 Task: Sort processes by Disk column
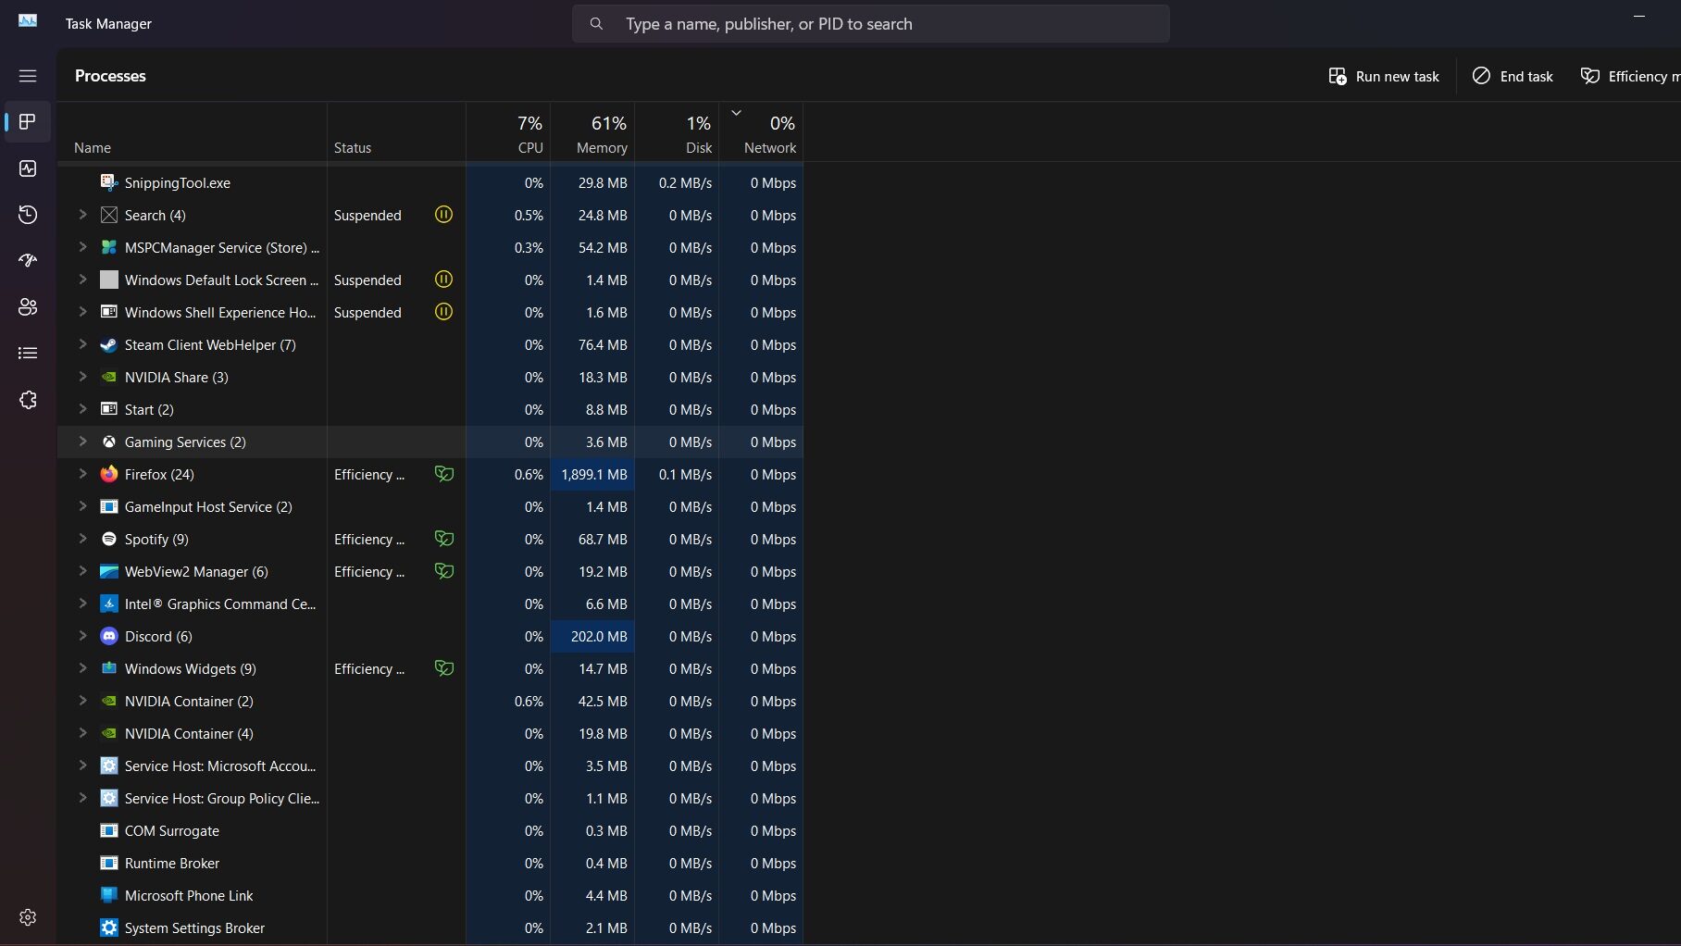[677, 132]
